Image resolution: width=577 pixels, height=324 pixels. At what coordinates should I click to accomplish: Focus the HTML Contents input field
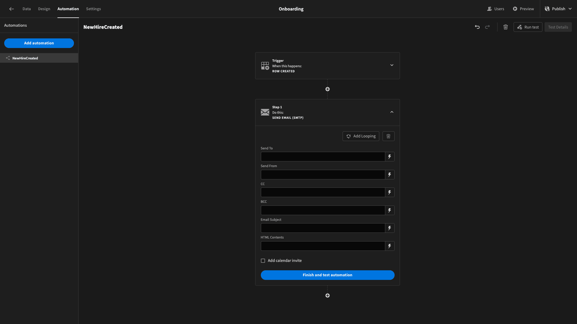[x=323, y=246]
